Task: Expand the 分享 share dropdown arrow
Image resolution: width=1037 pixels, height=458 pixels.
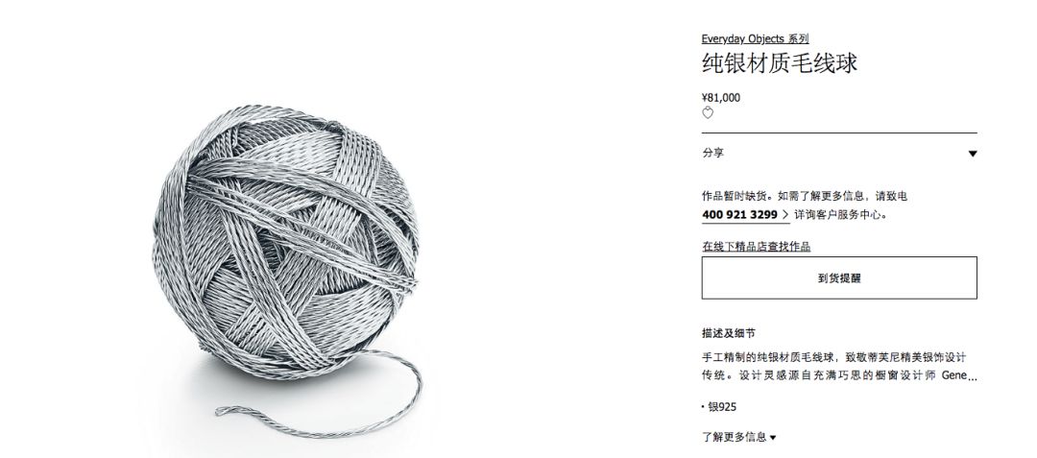Action: 972,154
